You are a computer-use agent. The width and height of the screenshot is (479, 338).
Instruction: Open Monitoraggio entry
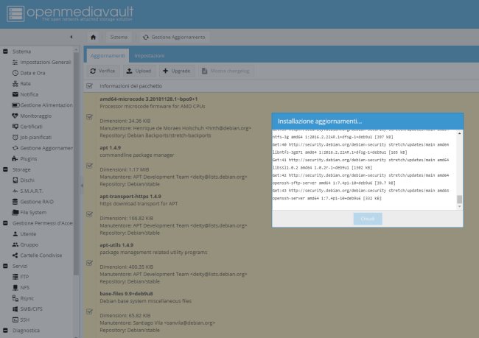pos(32,116)
